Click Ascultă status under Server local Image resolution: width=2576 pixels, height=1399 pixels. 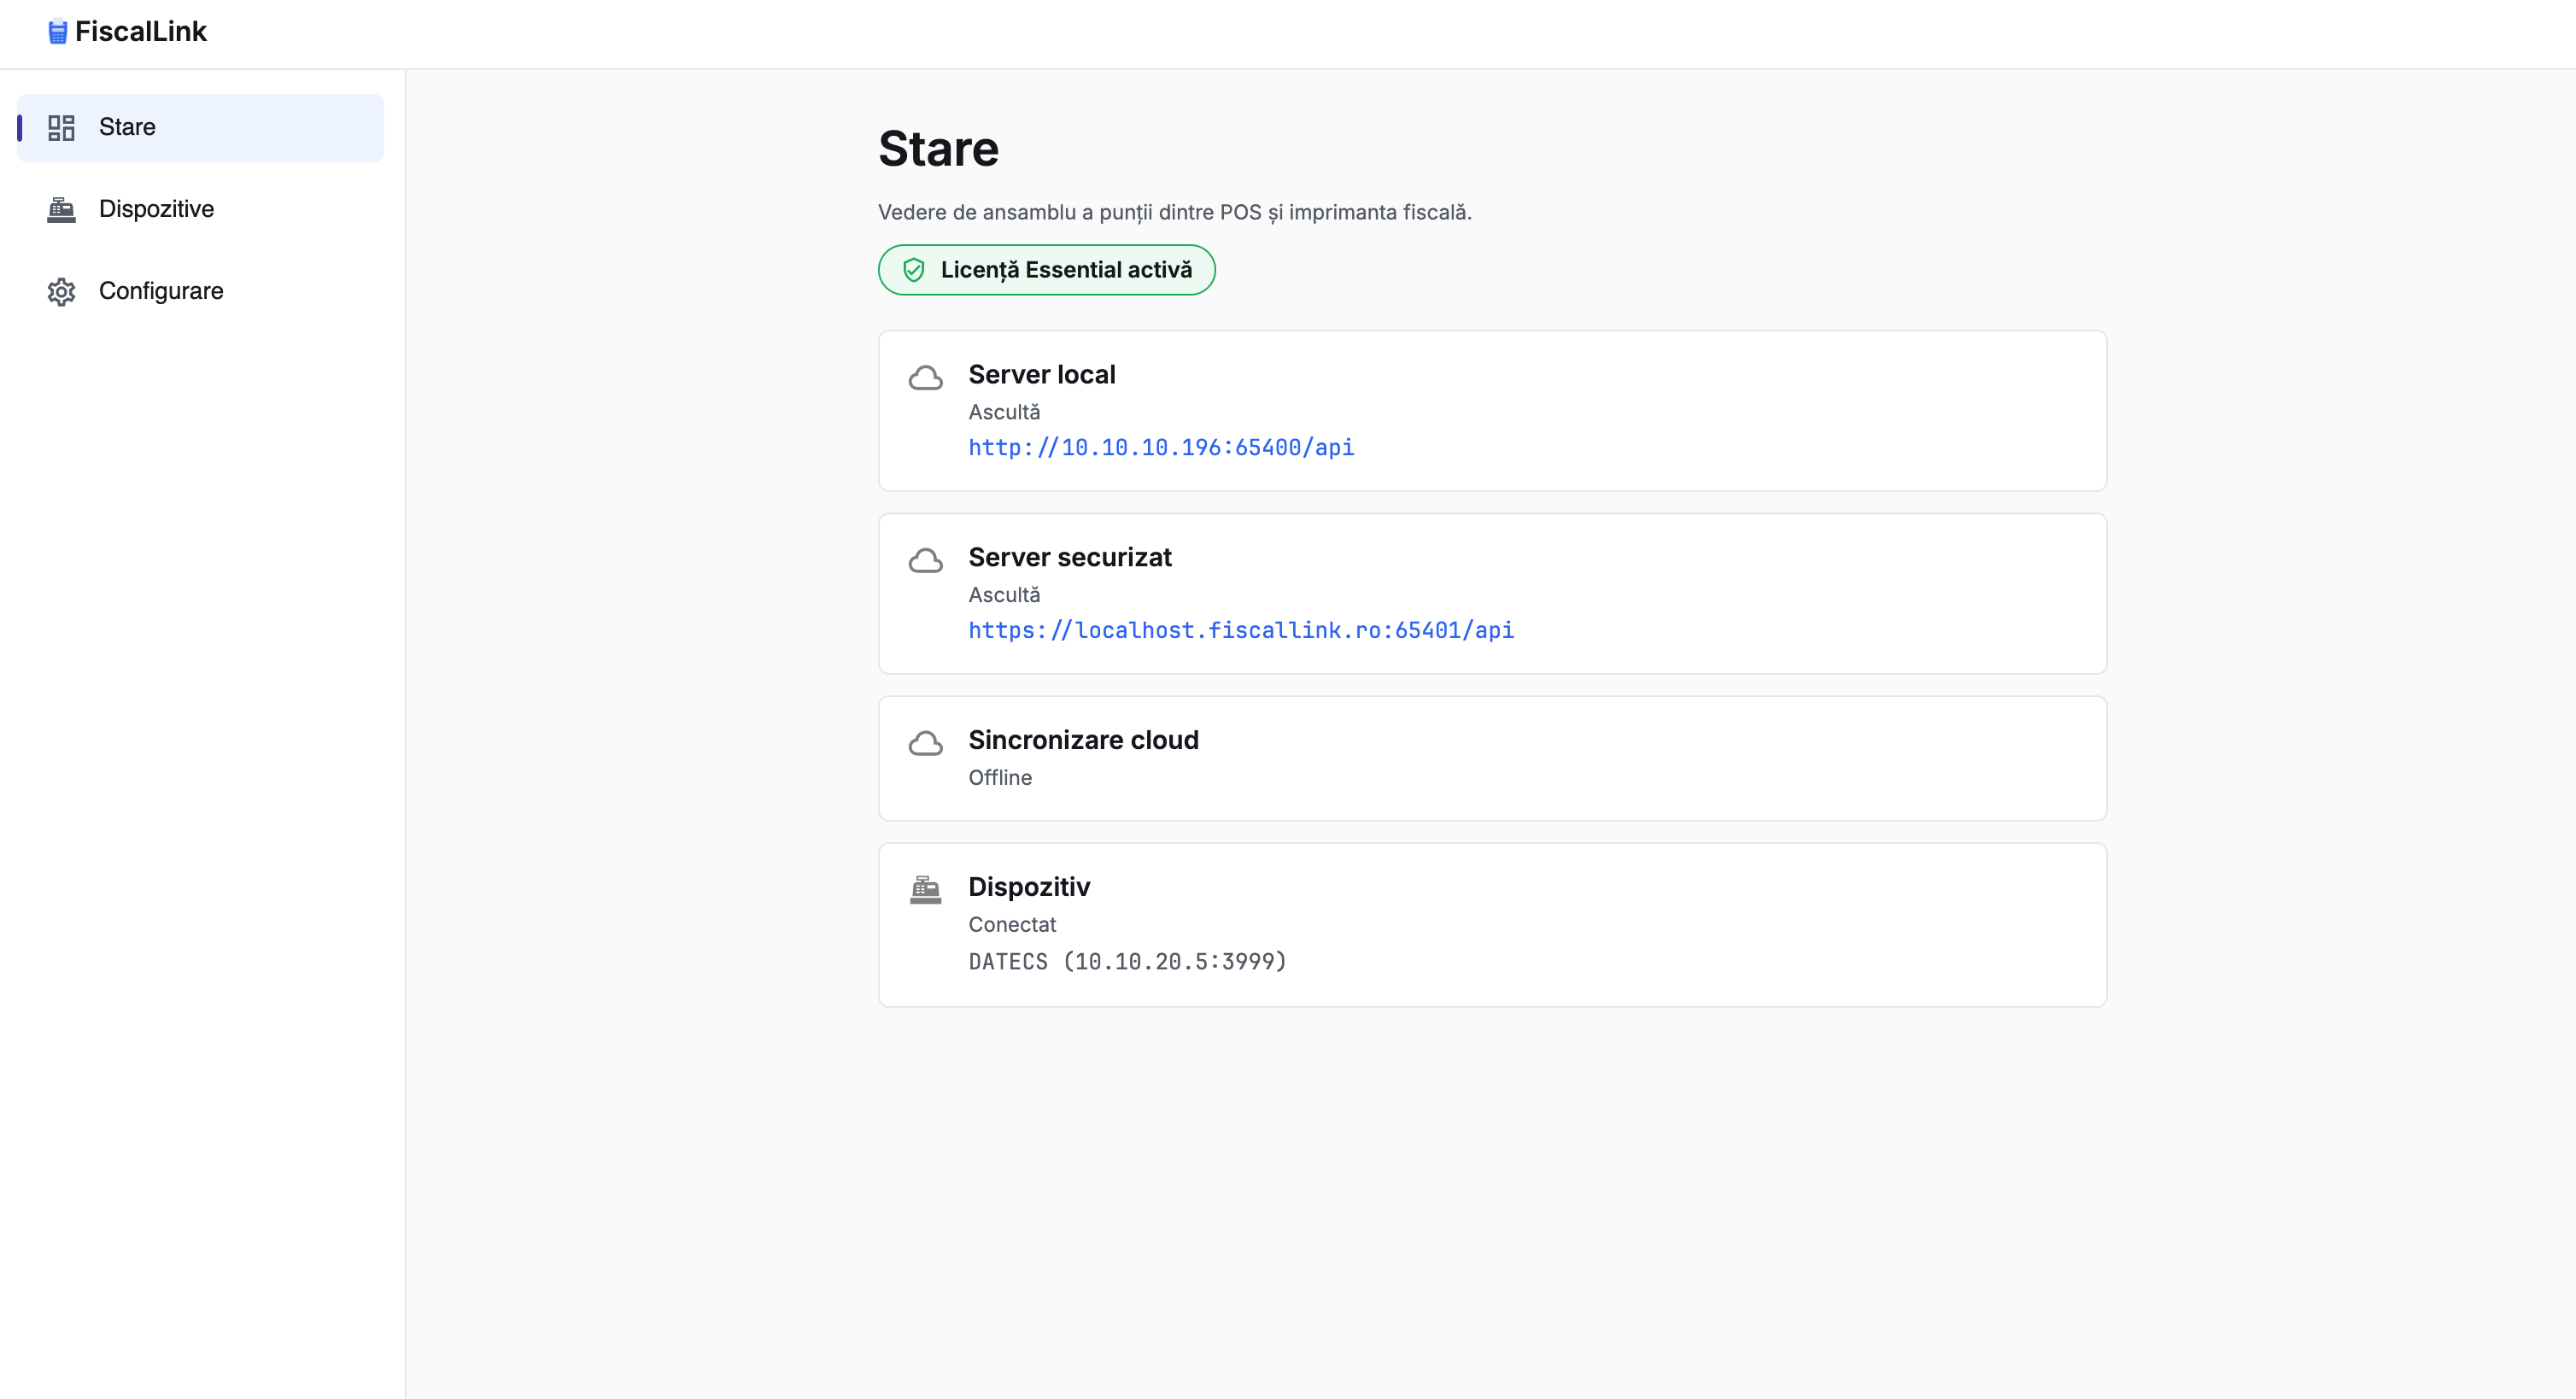click(x=1004, y=413)
